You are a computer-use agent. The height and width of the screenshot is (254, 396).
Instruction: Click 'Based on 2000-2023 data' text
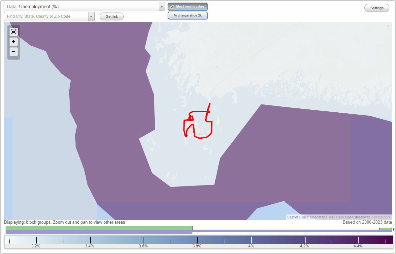click(x=367, y=222)
